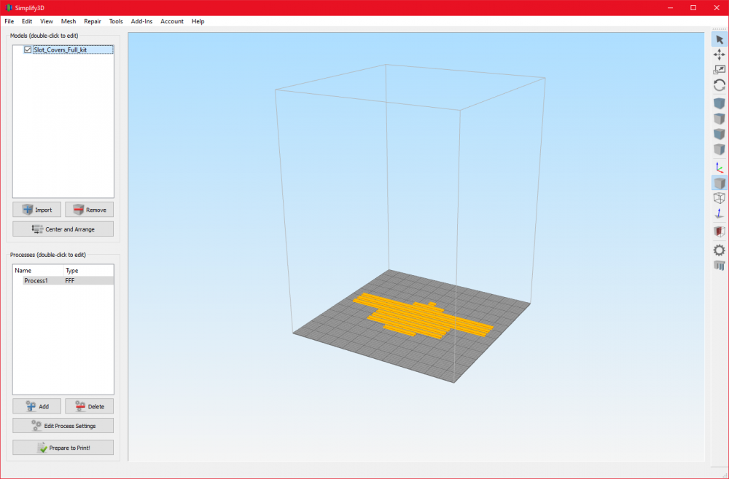Click the Type column header
Image resolution: width=729 pixels, height=479 pixels.
click(x=88, y=270)
